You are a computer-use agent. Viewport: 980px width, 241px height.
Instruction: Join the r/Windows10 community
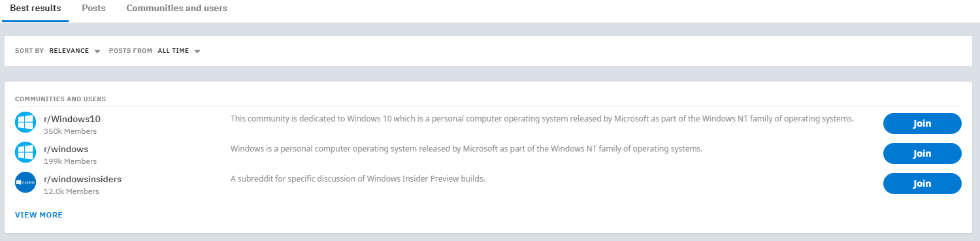coord(922,123)
